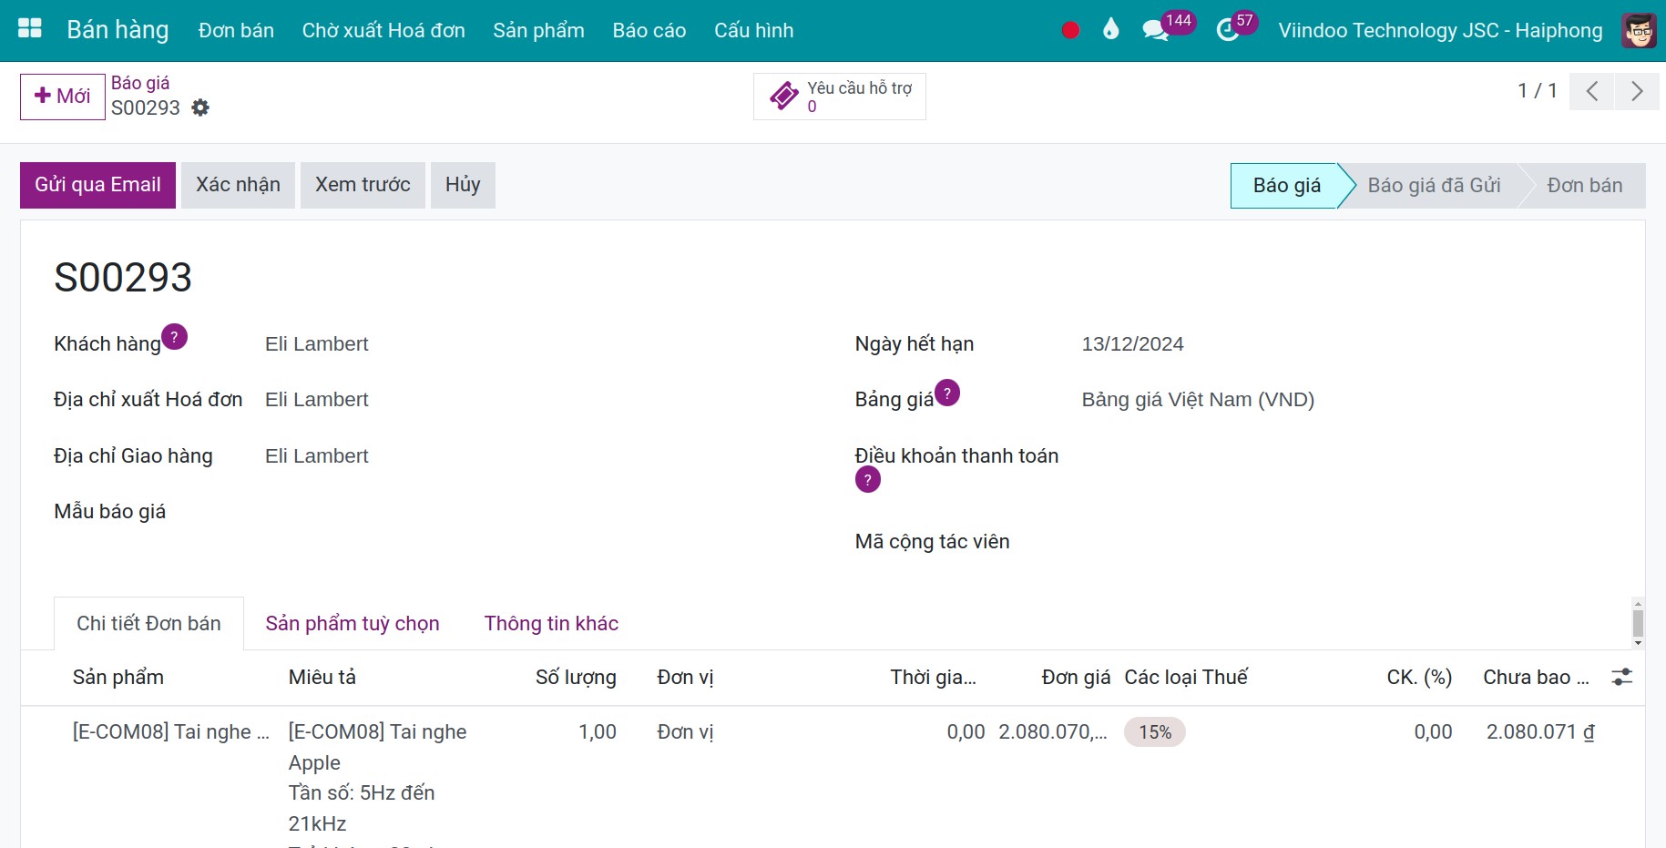Click the column settings adjust icon
Screen dimensions: 1666x848
point(1621,678)
